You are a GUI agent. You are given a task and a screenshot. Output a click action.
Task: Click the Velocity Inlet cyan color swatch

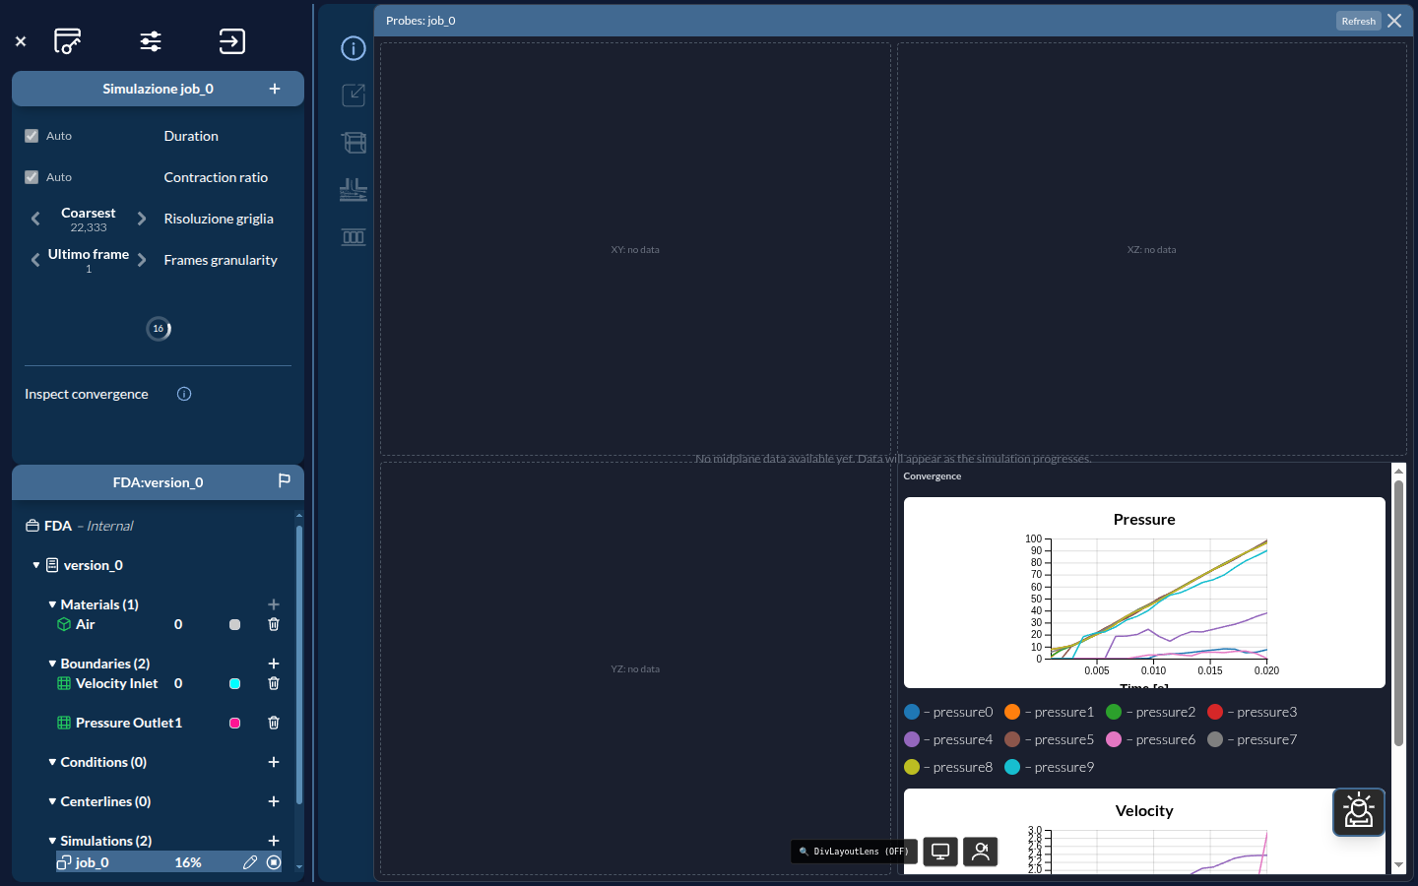234,683
